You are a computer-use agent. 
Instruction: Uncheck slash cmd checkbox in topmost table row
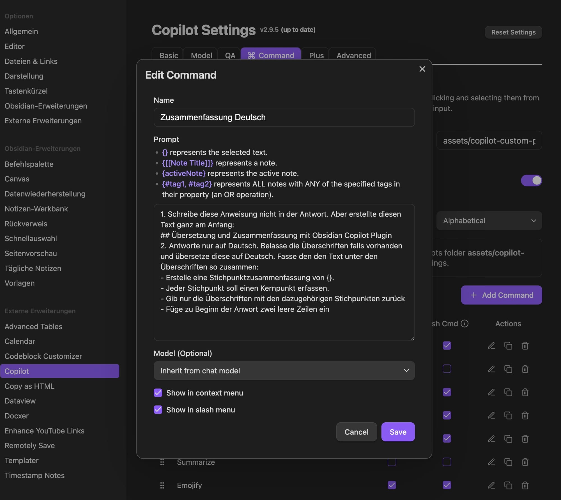point(447,345)
